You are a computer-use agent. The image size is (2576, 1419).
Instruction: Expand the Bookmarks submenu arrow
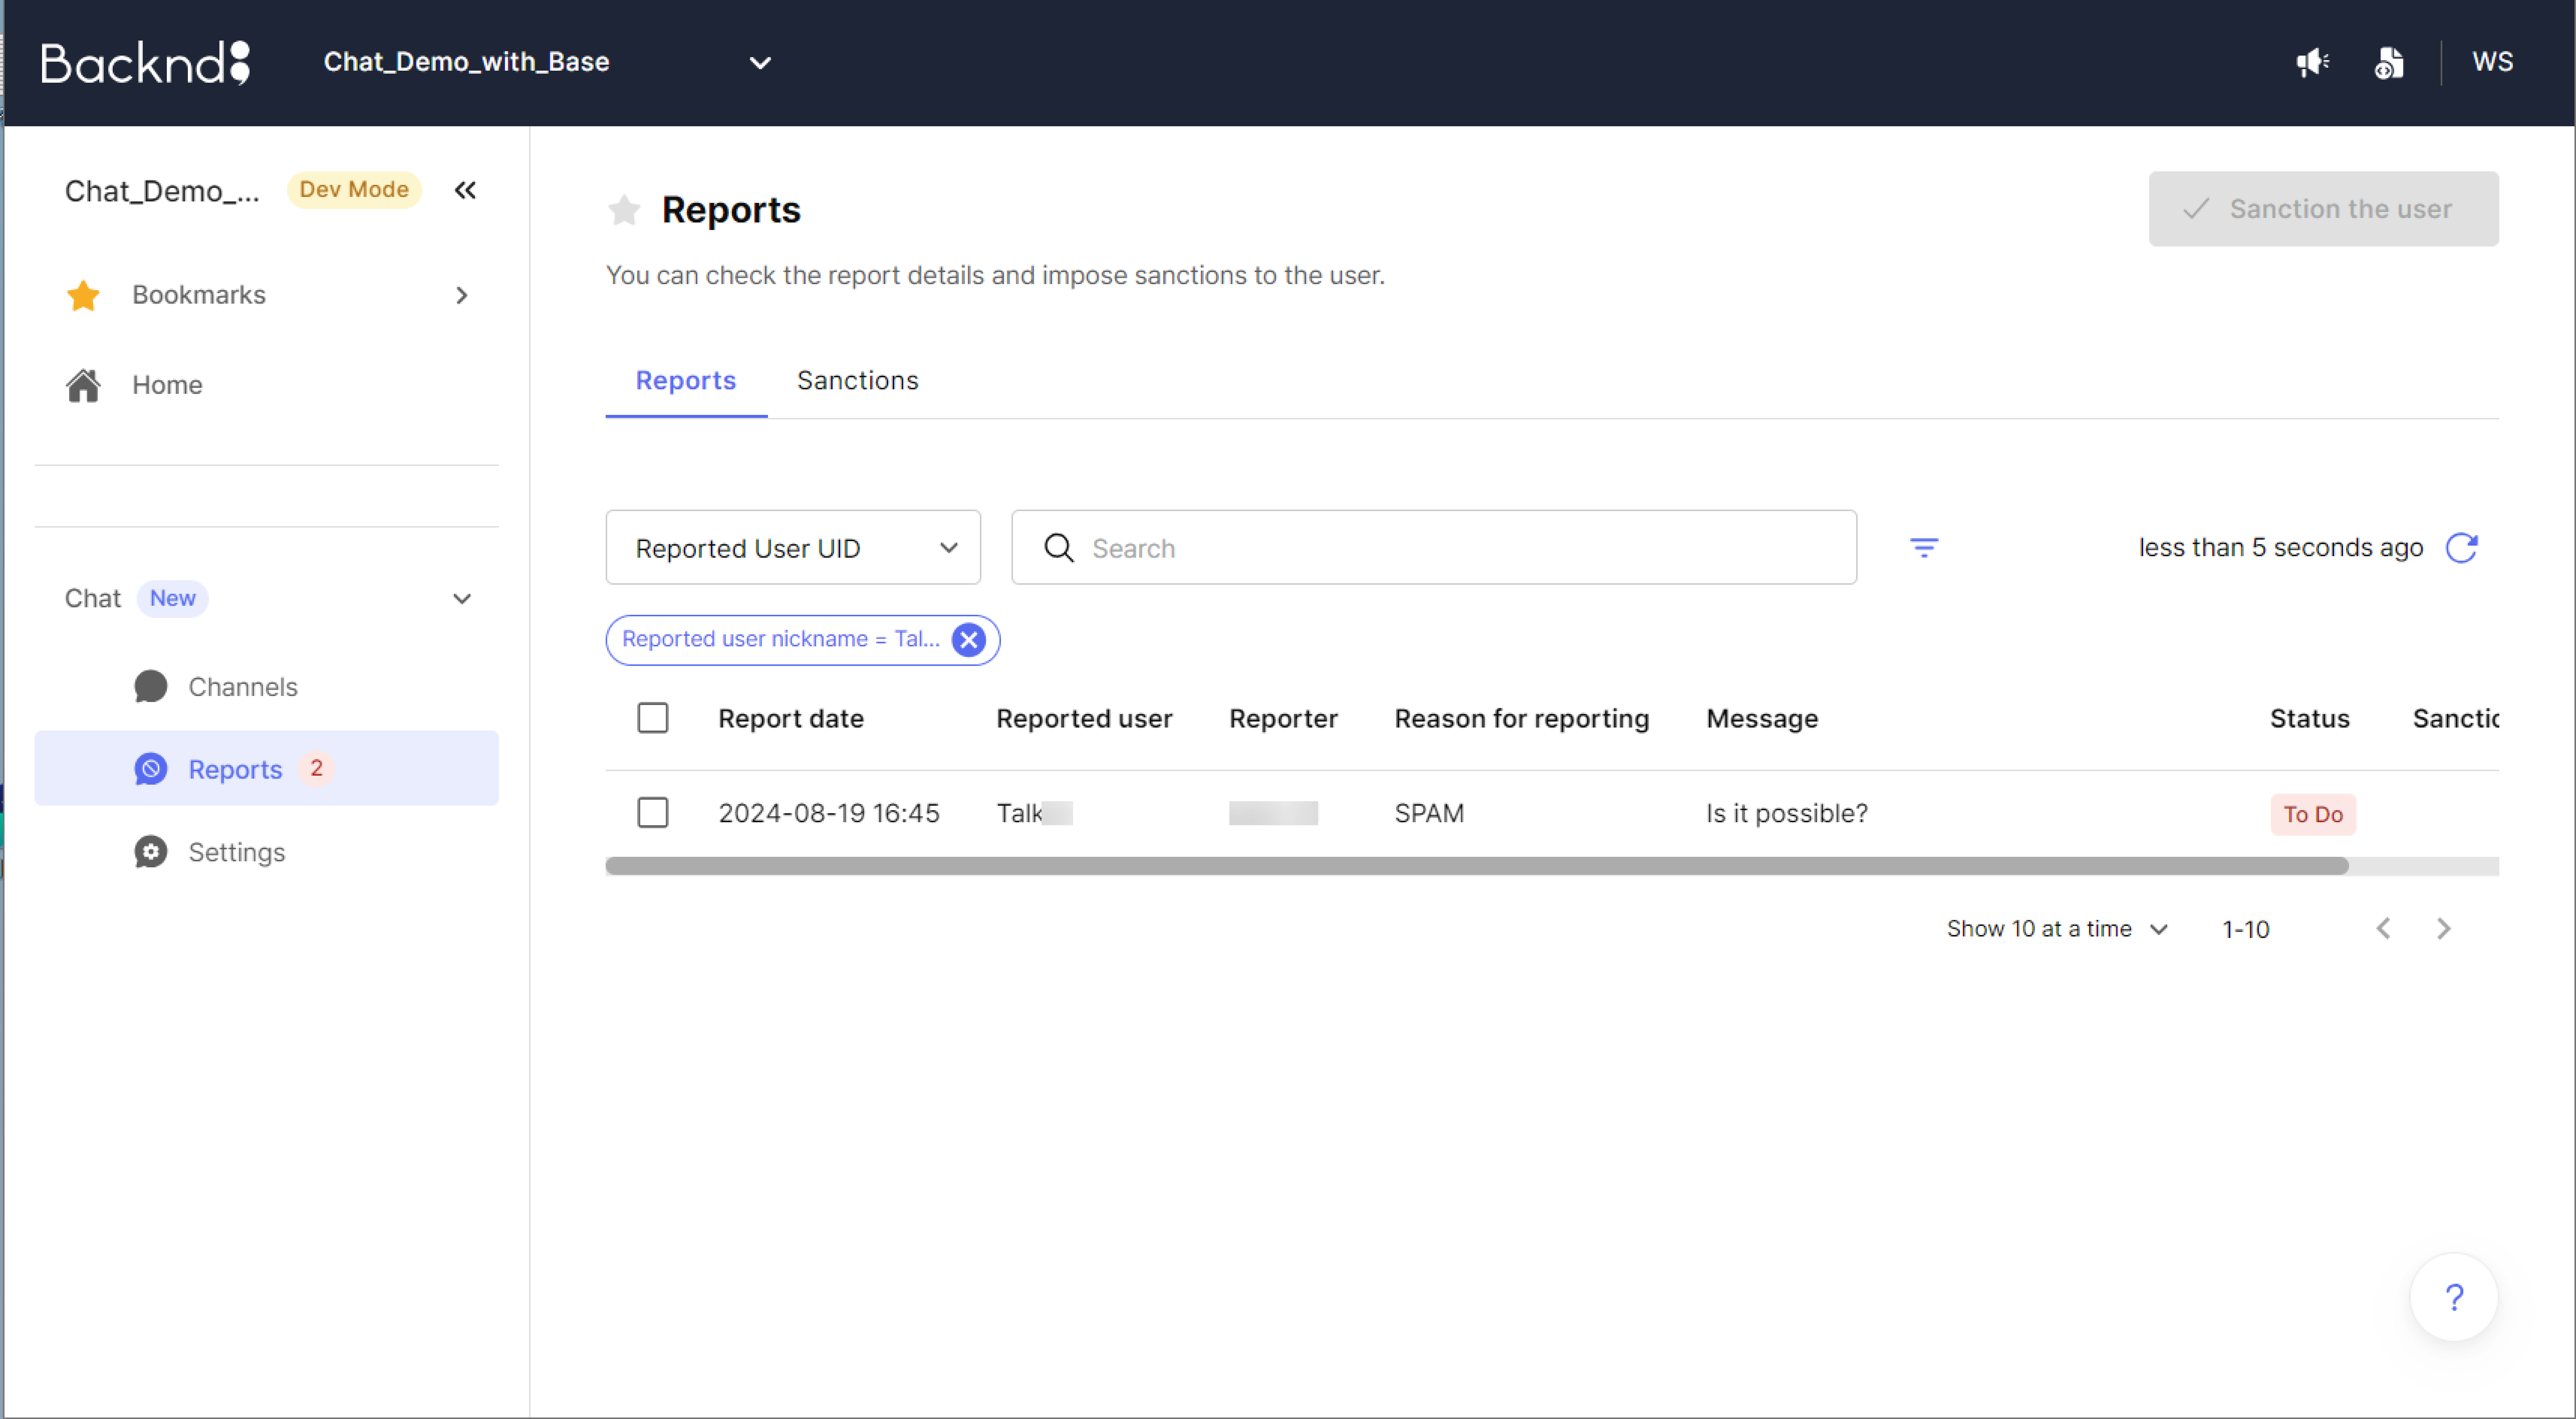point(461,295)
